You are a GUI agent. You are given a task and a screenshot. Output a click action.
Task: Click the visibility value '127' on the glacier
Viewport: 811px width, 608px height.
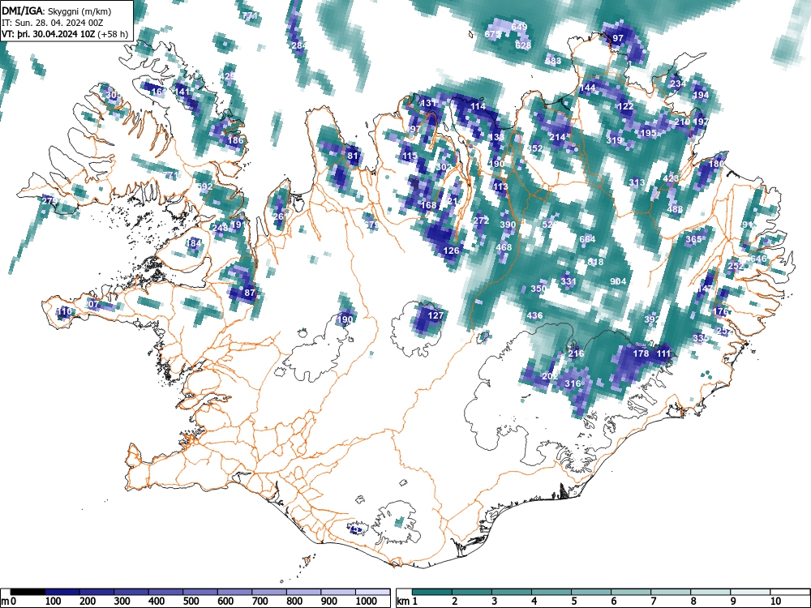coord(436,315)
